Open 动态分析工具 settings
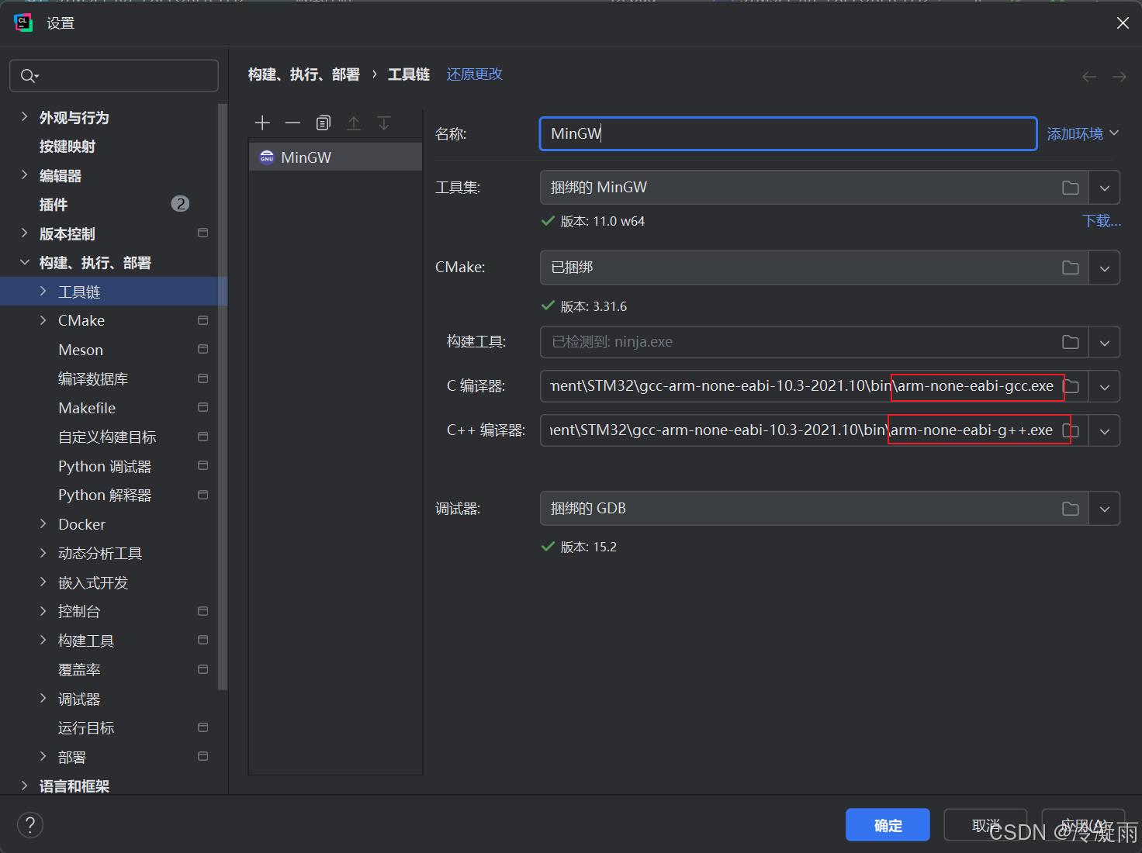 [x=100, y=553]
